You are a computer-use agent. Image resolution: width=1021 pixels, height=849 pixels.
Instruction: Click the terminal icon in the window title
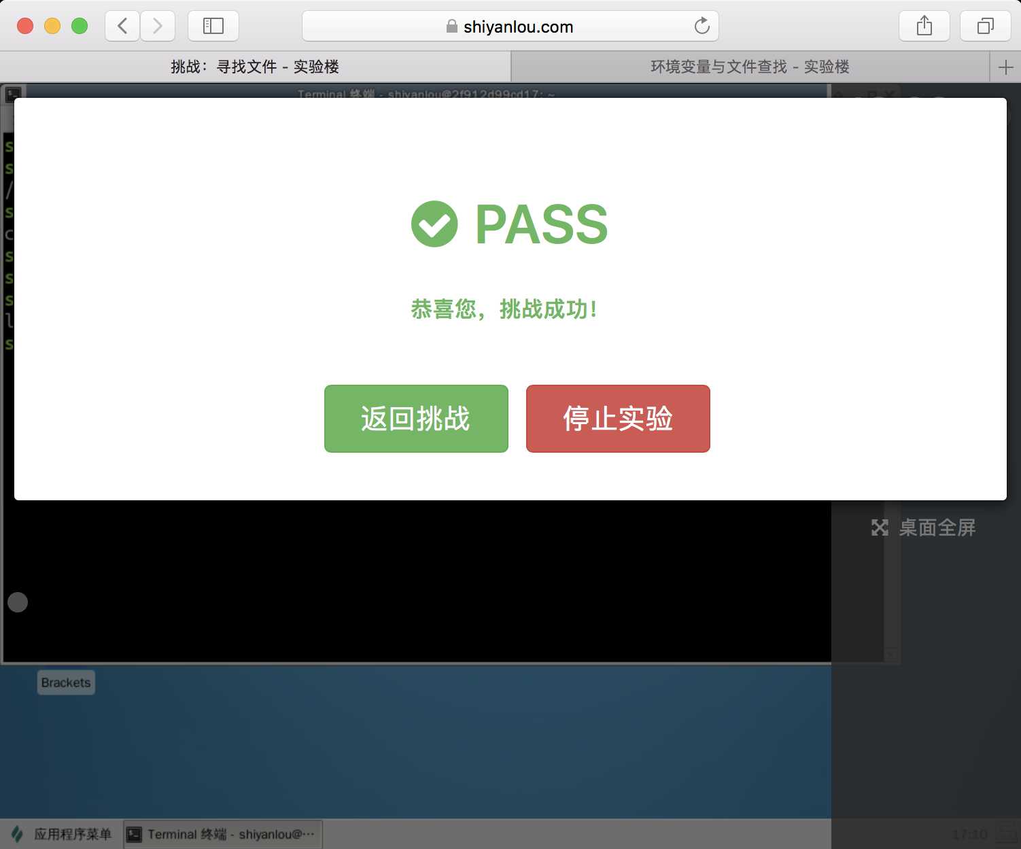coord(13,94)
